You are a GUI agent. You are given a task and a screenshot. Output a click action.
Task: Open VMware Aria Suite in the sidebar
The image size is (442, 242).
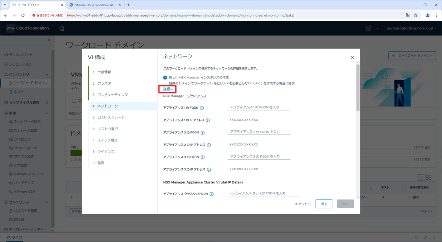[x=28, y=174]
